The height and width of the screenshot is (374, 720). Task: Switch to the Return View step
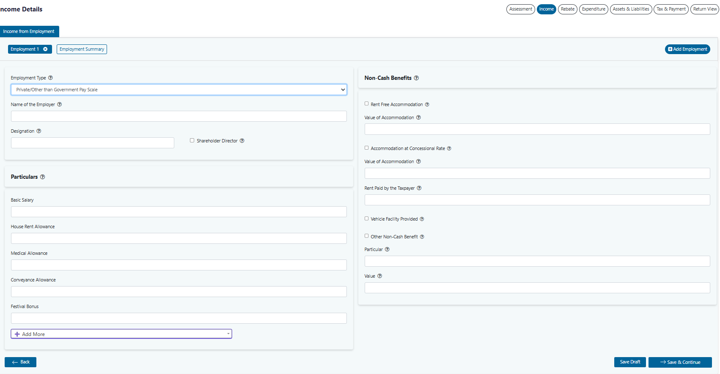point(705,9)
